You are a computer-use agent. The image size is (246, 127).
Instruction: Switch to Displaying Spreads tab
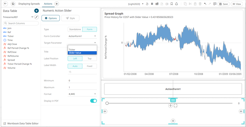29,4
